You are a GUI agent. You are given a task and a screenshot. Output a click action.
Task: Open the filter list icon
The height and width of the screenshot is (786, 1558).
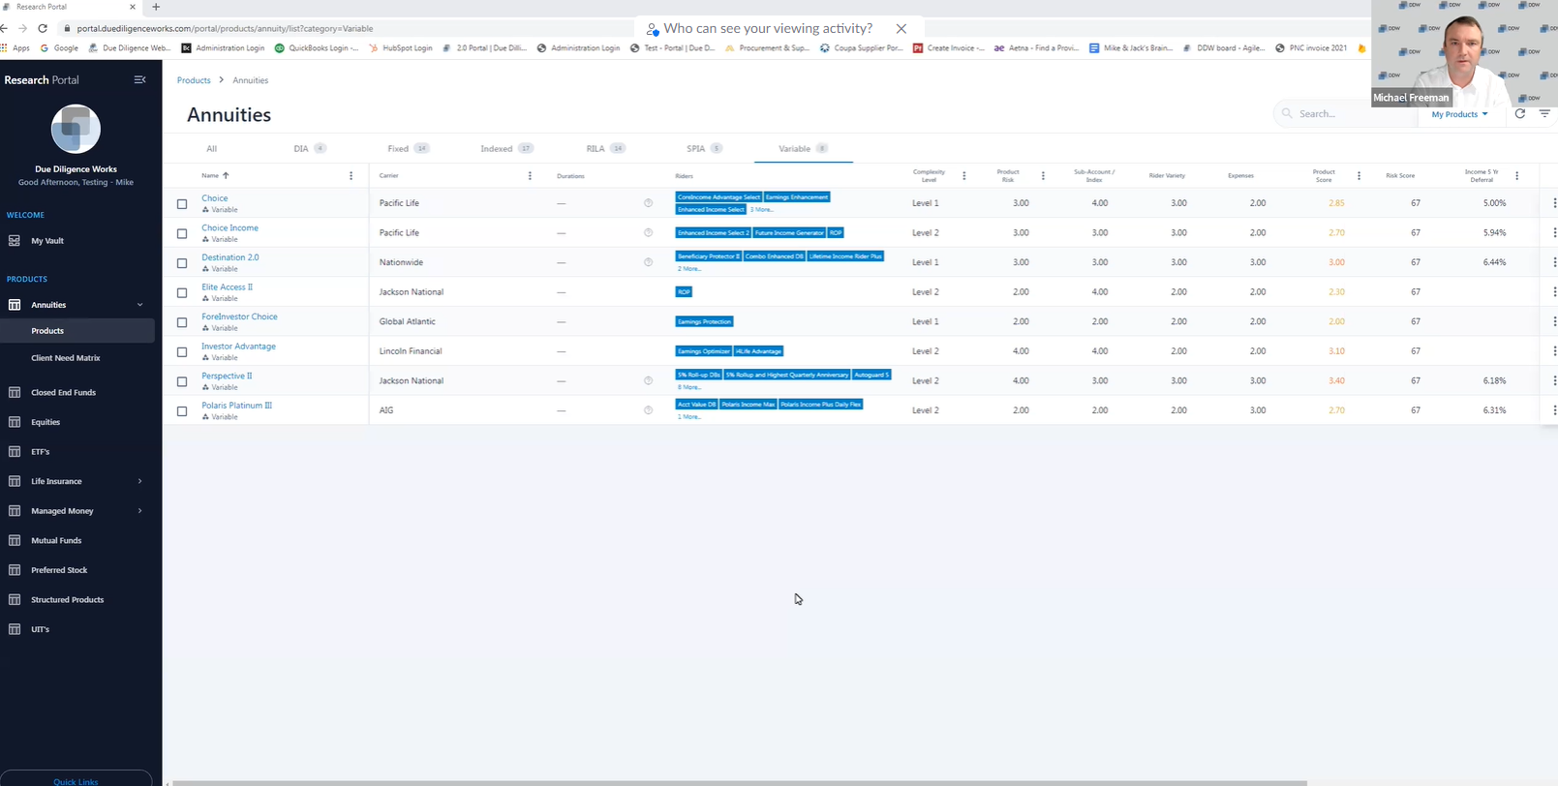click(x=1544, y=113)
